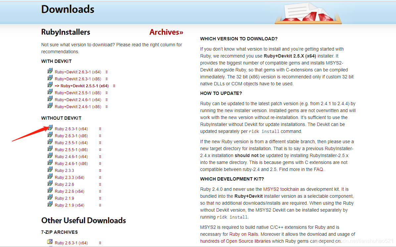Click installer icon beside Ruby 2.4.6-1 (x64) without Devkit
The image size is (396, 247).
pos(50,155)
